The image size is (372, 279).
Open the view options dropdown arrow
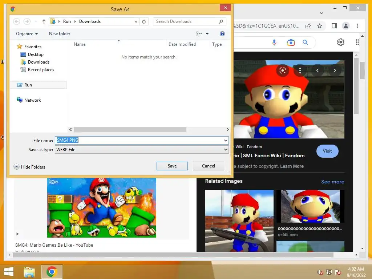tap(207, 34)
